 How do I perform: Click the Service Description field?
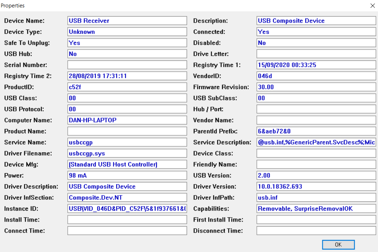click(x=316, y=142)
